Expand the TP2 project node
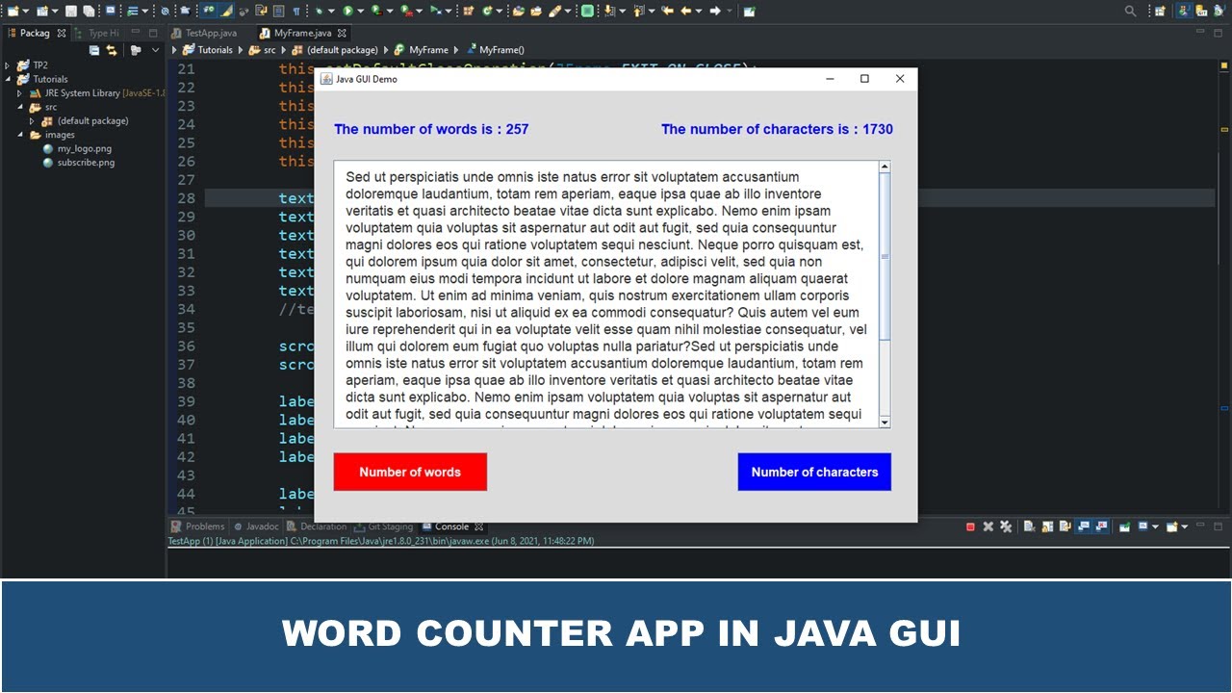 (x=8, y=65)
